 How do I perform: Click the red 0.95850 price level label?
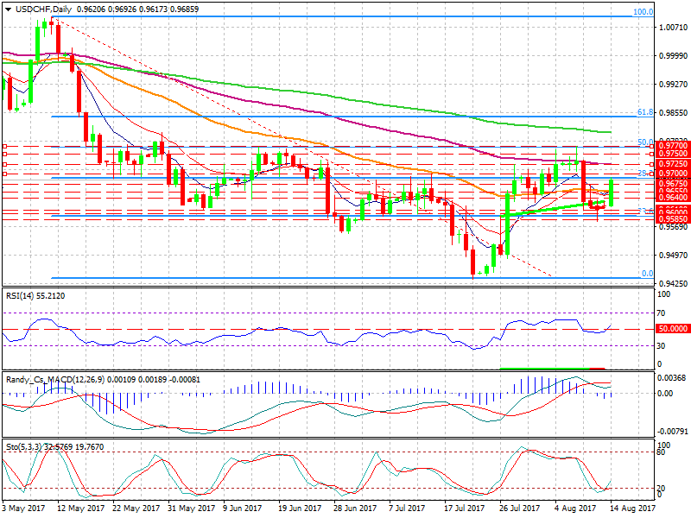pos(671,219)
